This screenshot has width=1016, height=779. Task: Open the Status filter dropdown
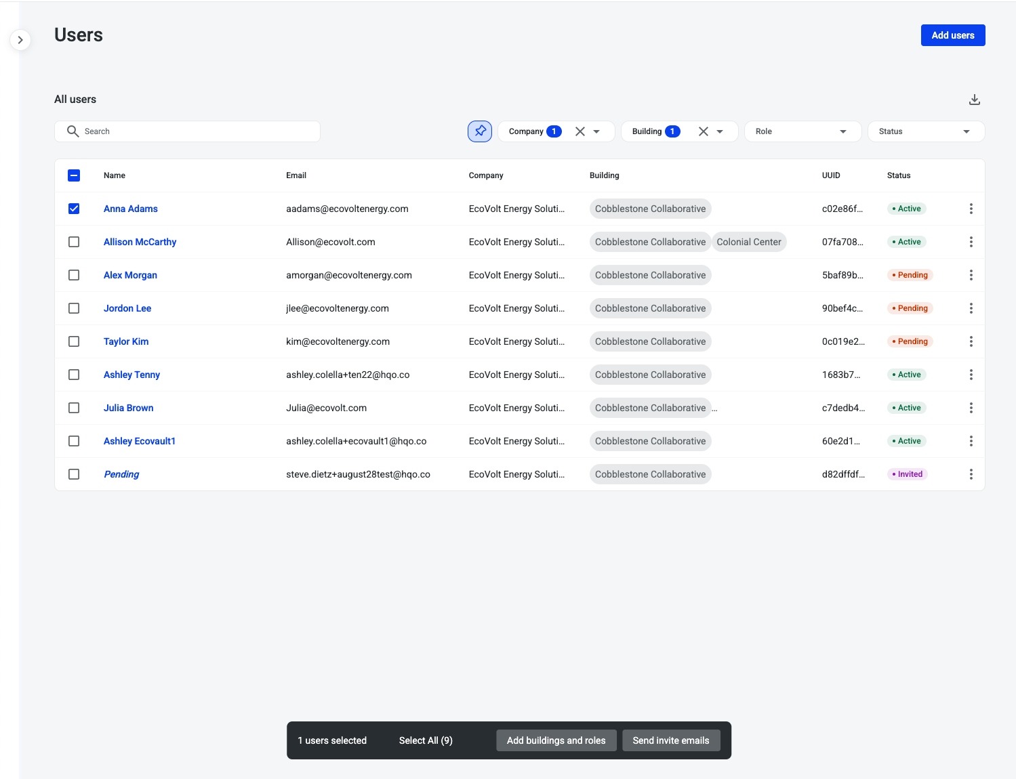925,131
